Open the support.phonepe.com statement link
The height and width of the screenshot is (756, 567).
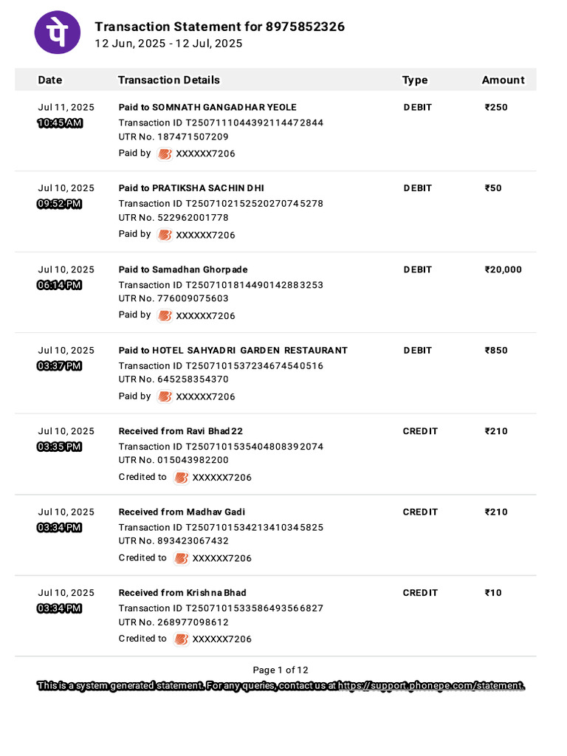coord(431,686)
